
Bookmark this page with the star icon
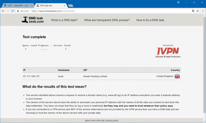point(197,11)
